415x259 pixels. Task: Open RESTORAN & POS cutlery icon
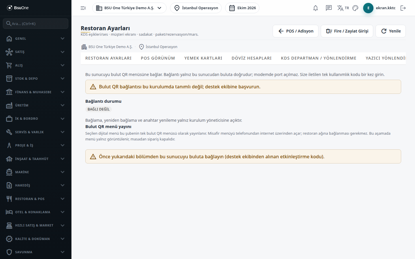point(9,199)
